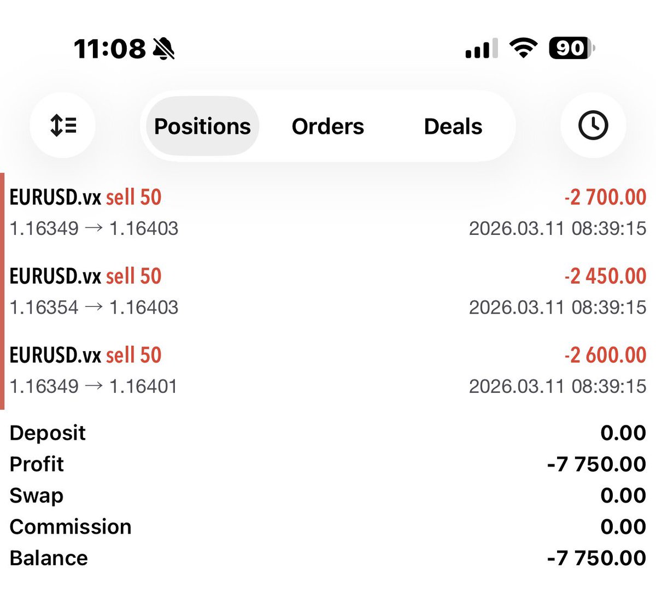Viewport: 656px width, 591px height.
Task: Tap the silent mode bell icon
Action: coord(163,49)
